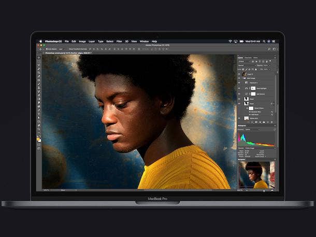Open the Filter menu
The image size is (316, 237).
pyautogui.click(x=119, y=41)
